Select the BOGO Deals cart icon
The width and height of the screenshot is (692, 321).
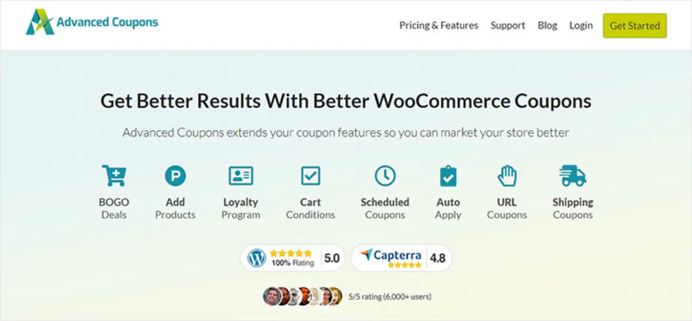tap(113, 176)
